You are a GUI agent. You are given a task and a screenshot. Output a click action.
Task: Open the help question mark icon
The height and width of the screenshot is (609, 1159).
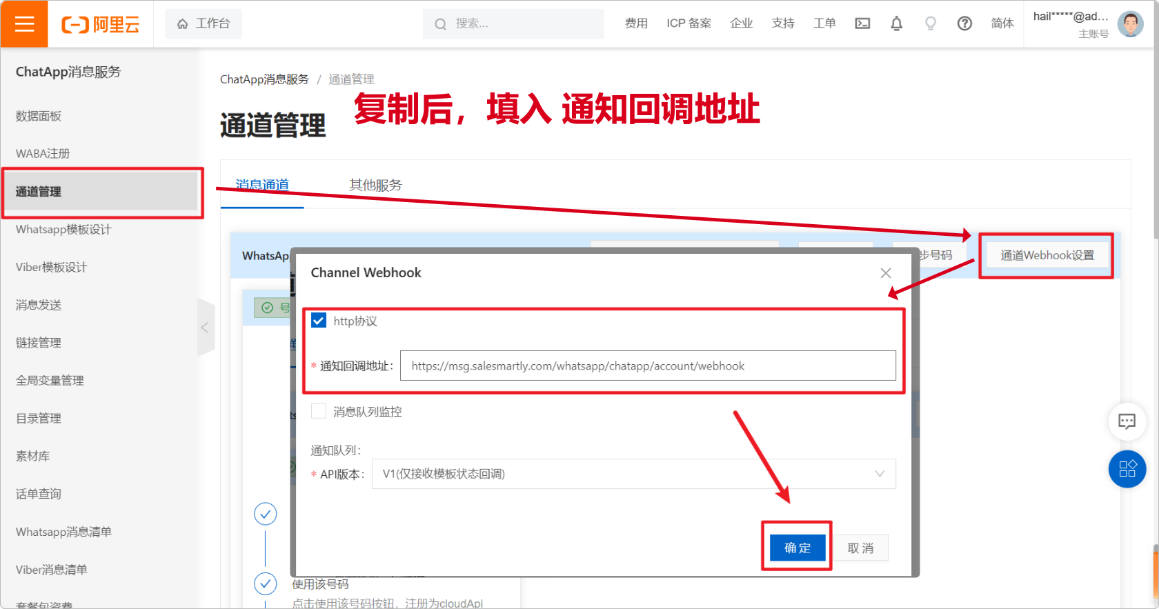point(964,23)
